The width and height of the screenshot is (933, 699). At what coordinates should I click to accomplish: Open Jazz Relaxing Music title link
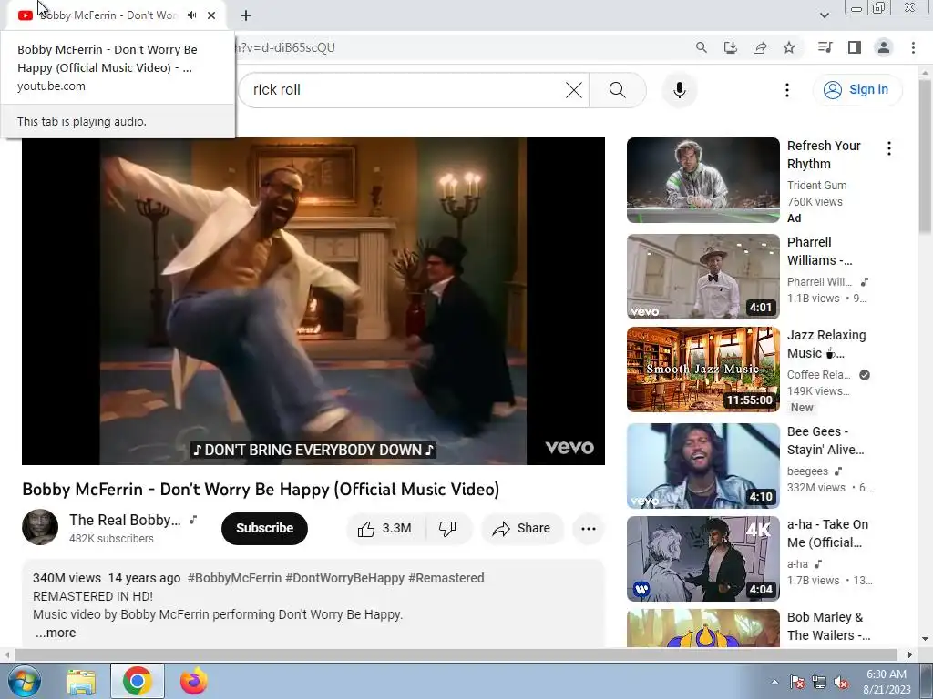826,344
